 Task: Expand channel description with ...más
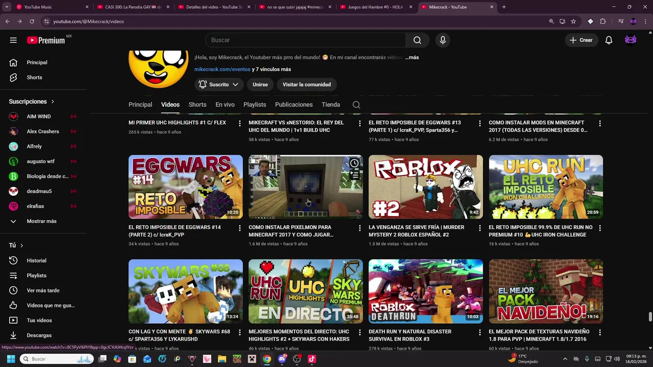click(412, 58)
